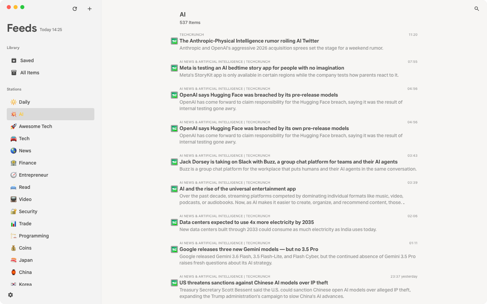Open search with the magnifier icon
Image resolution: width=487 pixels, height=304 pixels.
coord(477,9)
